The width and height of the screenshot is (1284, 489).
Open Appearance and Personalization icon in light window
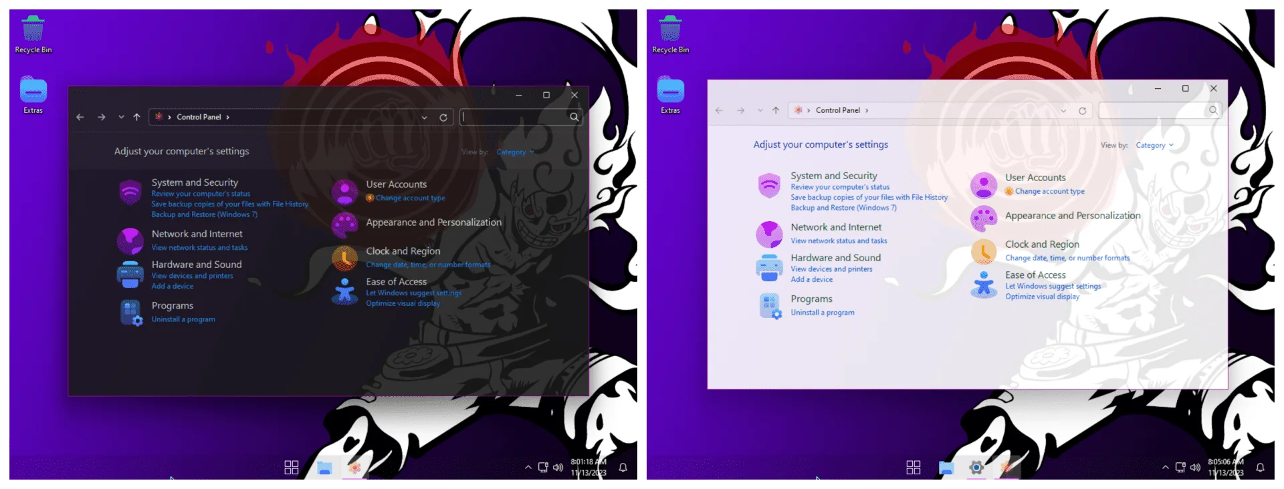click(984, 218)
